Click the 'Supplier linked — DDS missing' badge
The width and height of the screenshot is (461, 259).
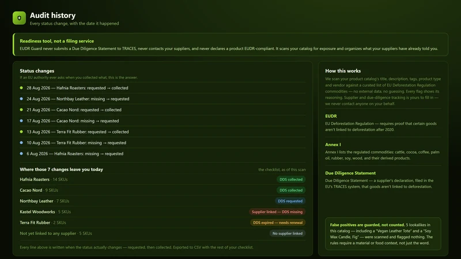pyautogui.click(x=277, y=212)
